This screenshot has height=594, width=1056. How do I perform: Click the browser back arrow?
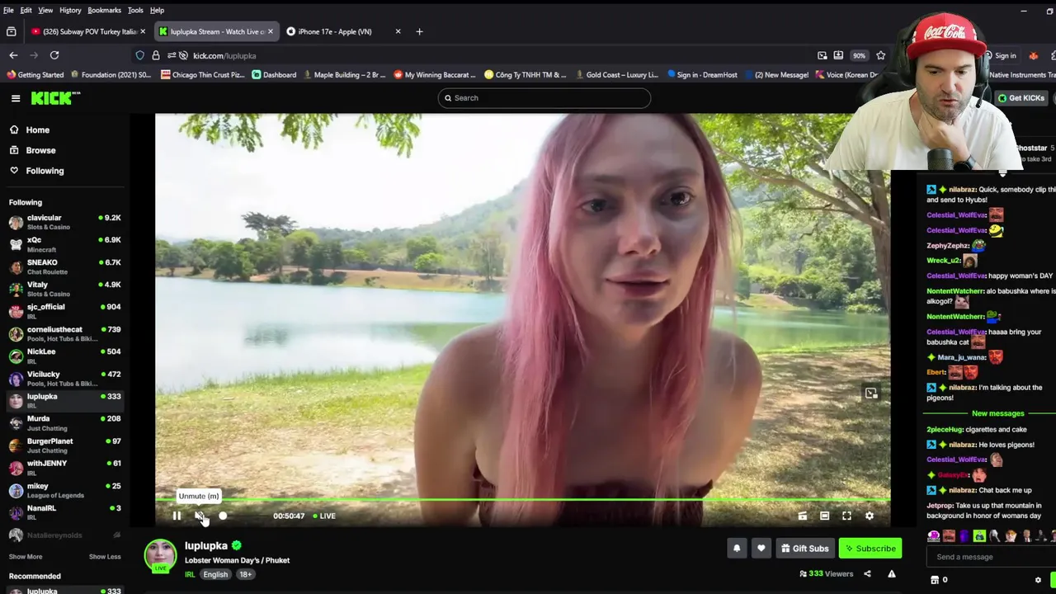coord(13,55)
